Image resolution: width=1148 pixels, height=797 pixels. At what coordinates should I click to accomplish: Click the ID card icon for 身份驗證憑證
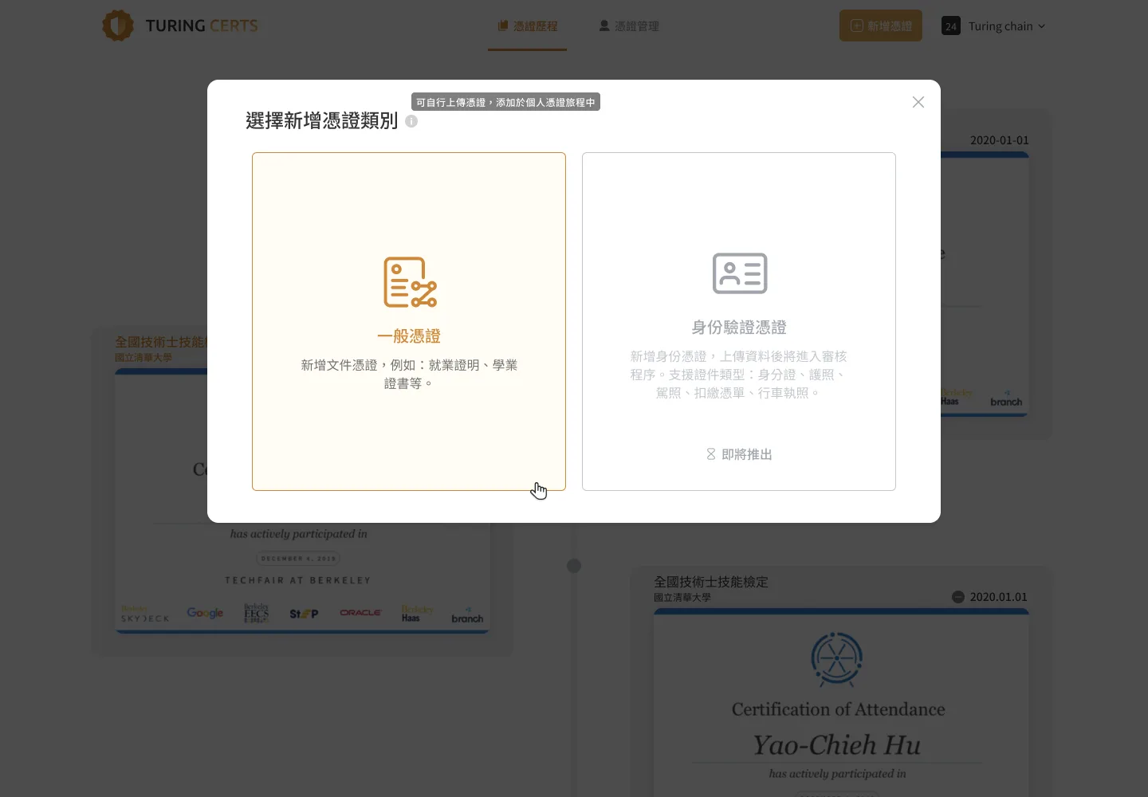(740, 273)
